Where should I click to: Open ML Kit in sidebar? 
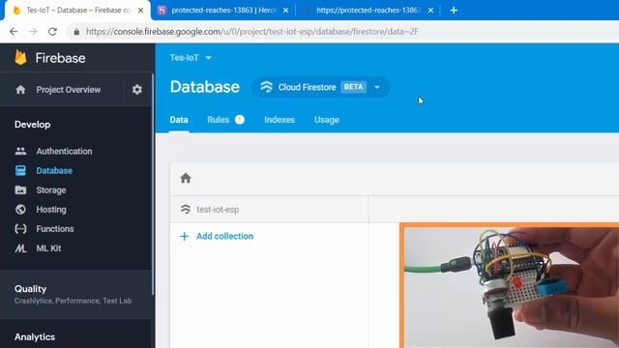(x=48, y=248)
